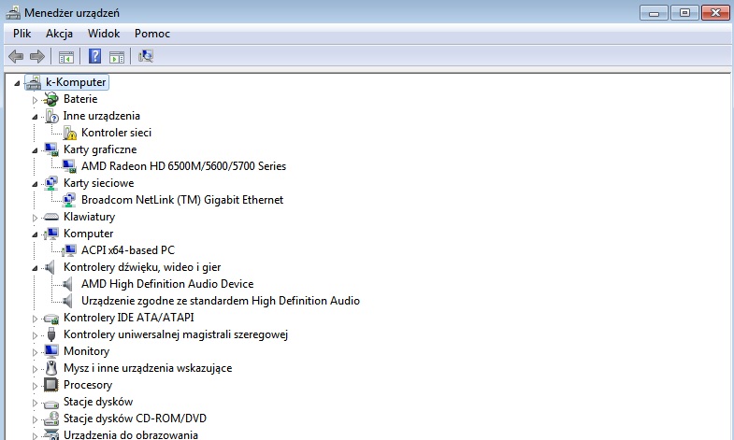
Task: Collapse the Inne urządzenia category arrow
Action: pyautogui.click(x=35, y=117)
